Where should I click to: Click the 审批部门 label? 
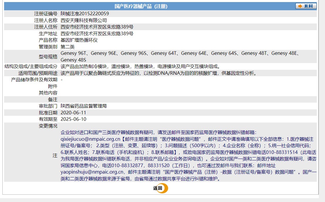[48, 106]
